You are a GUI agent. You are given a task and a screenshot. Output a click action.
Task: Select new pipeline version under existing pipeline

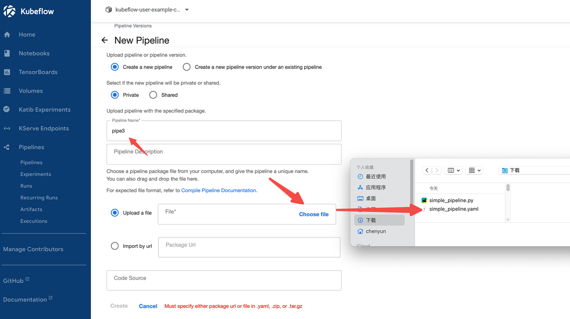pos(187,67)
